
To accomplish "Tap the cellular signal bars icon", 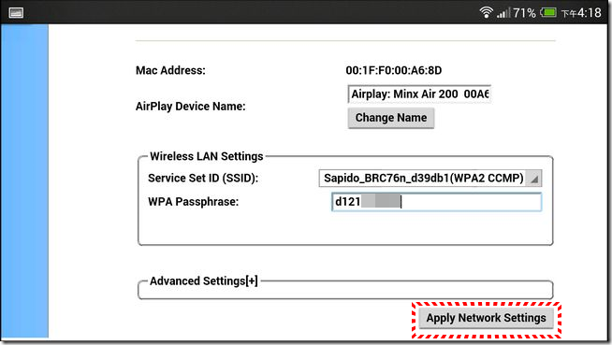I will [x=503, y=13].
